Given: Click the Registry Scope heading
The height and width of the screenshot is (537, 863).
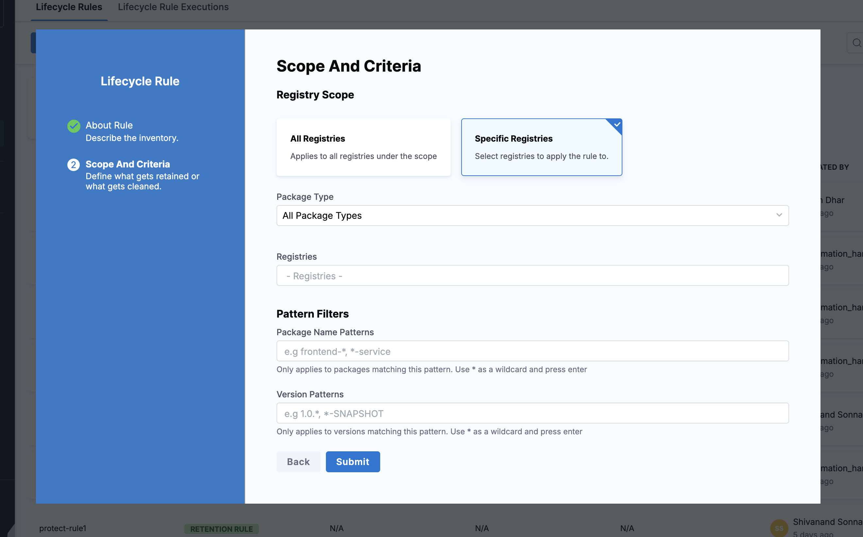Looking at the screenshot, I should (315, 95).
